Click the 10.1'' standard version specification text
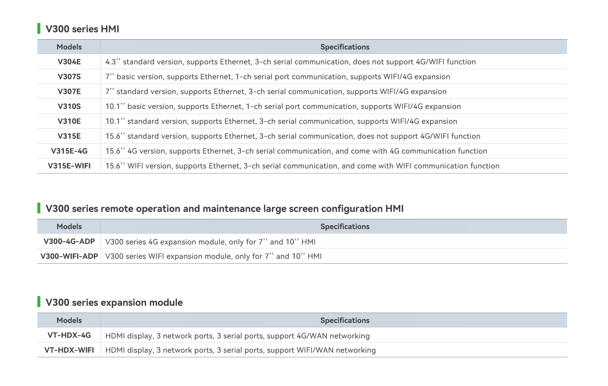Screen dimensions: 608x386 point(281,121)
